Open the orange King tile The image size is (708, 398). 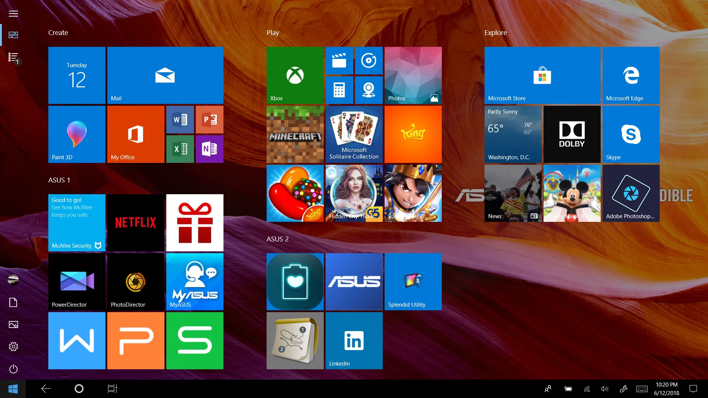coord(413,134)
